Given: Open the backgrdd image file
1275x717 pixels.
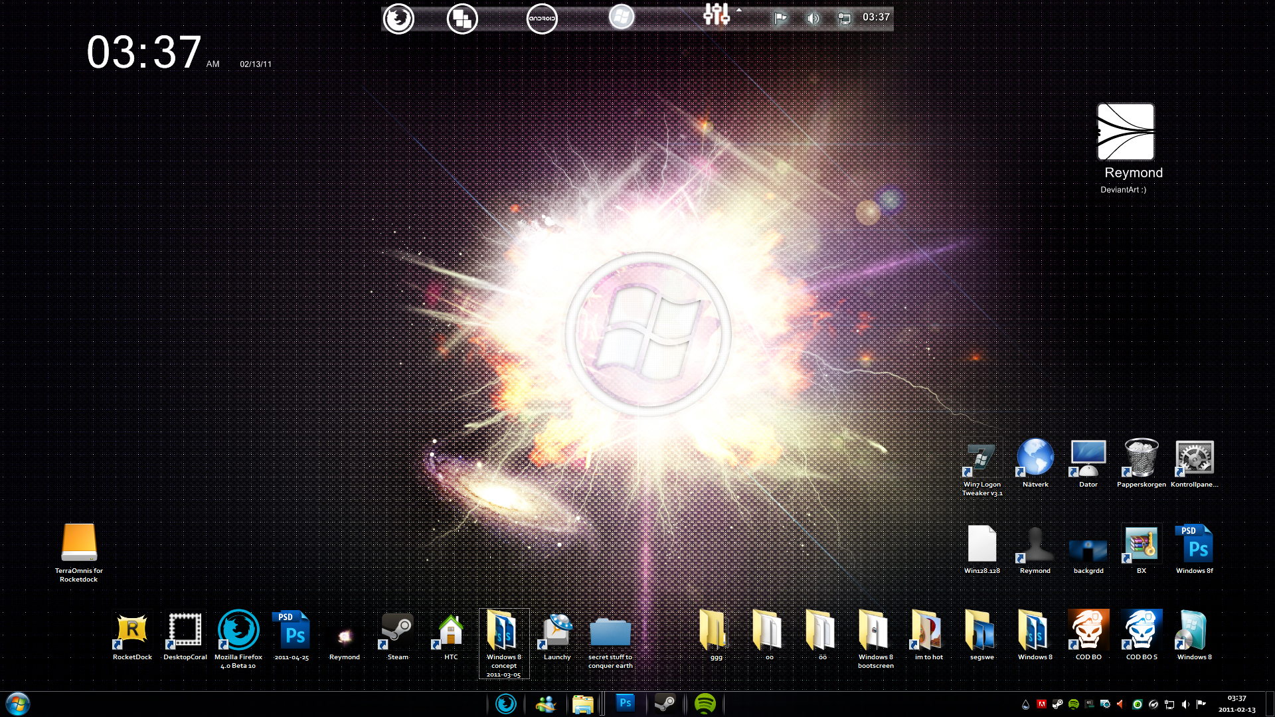Looking at the screenshot, I should [1088, 550].
